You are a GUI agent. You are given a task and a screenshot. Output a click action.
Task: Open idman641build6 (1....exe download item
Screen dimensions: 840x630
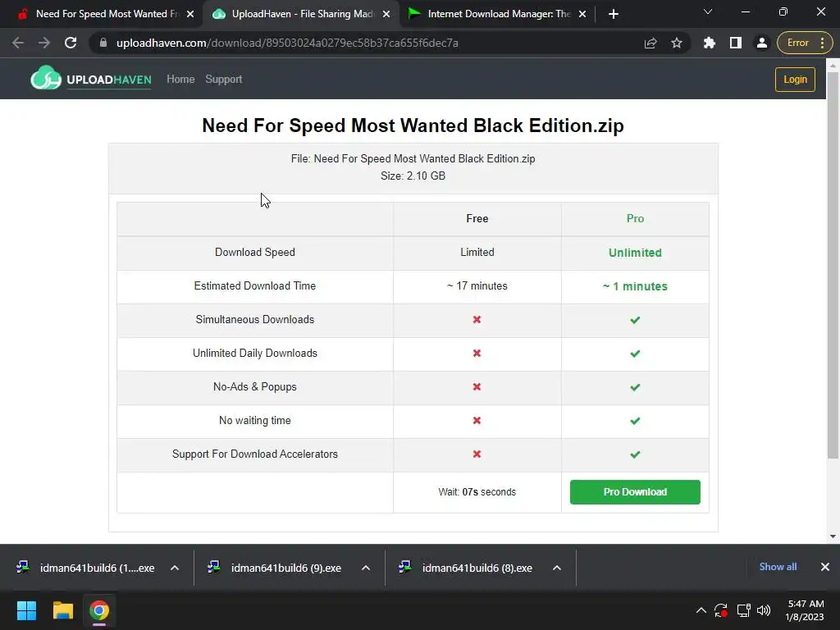point(85,568)
